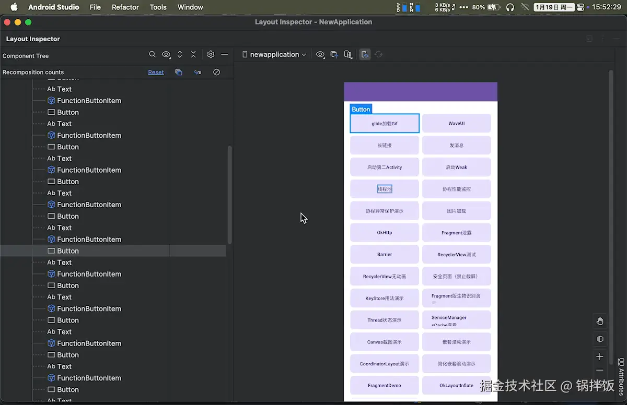Click the snapshot export tree icon
The image size is (627, 405).
click(x=348, y=54)
